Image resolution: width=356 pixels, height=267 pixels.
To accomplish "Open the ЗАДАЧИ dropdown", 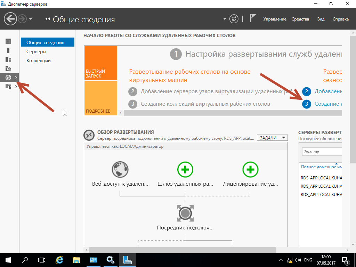I will click(272, 138).
